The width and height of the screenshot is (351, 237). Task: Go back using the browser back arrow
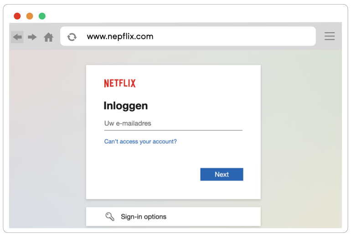coord(17,37)
